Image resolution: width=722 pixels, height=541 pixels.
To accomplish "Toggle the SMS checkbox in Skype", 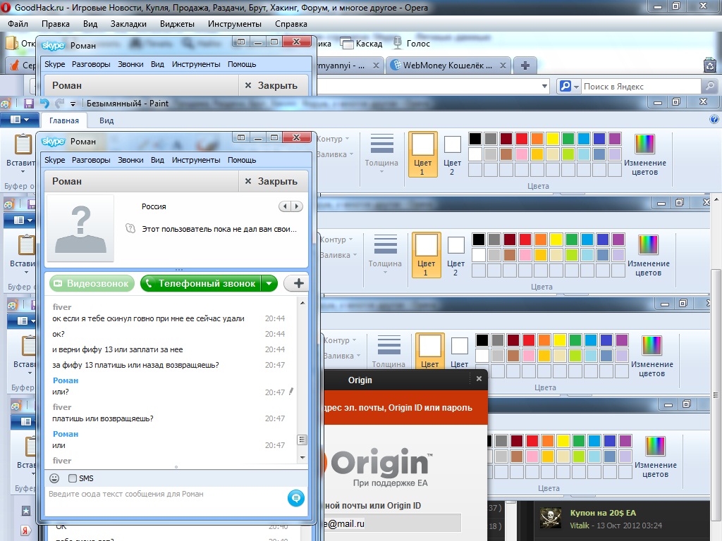I will [73, 478].
